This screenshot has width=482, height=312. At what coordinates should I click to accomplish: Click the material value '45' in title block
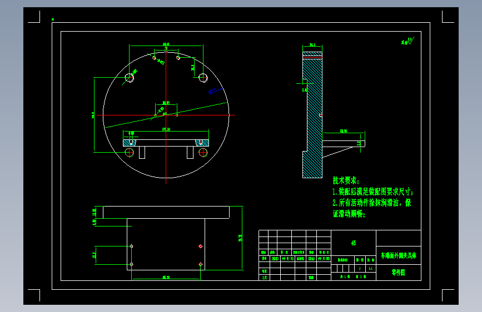[x=354, y=243]
